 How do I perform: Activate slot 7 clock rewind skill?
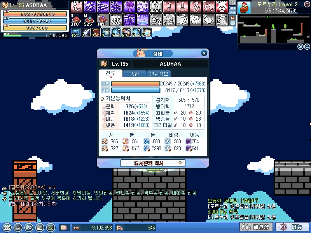click(156, 20)
